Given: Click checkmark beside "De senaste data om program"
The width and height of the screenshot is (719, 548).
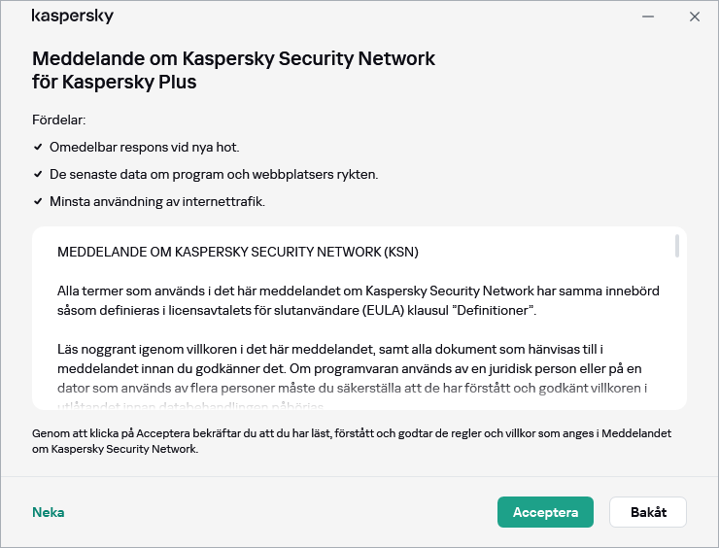Looking at the screenshot, I should point(38,175).
